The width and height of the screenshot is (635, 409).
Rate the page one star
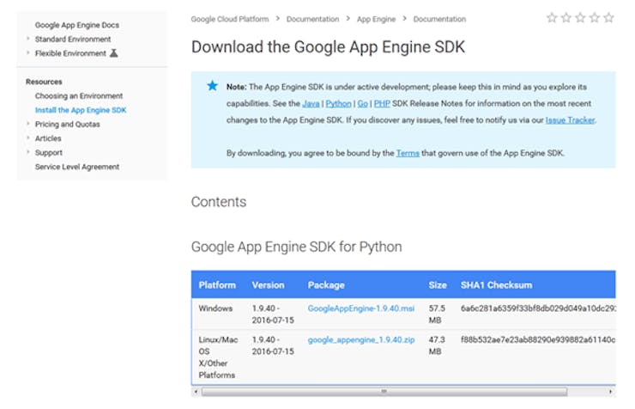pyautogui.click(x=551, y=18)
